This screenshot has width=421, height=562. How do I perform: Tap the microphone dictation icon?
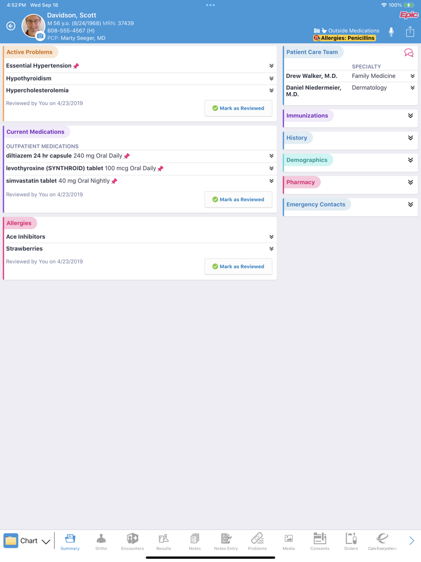(x=391, y=31)
